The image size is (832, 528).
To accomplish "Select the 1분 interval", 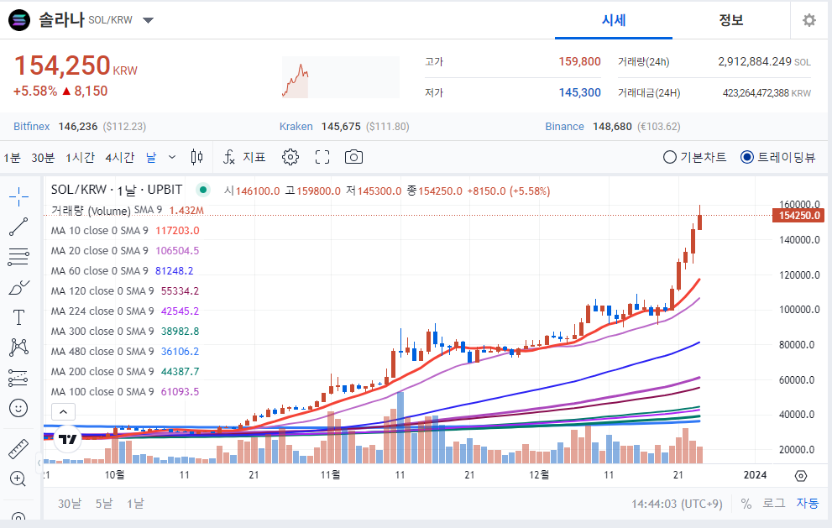I will click(x=12, y=158).
